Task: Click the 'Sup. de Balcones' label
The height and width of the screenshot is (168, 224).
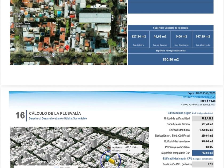Action: (160, 45)
